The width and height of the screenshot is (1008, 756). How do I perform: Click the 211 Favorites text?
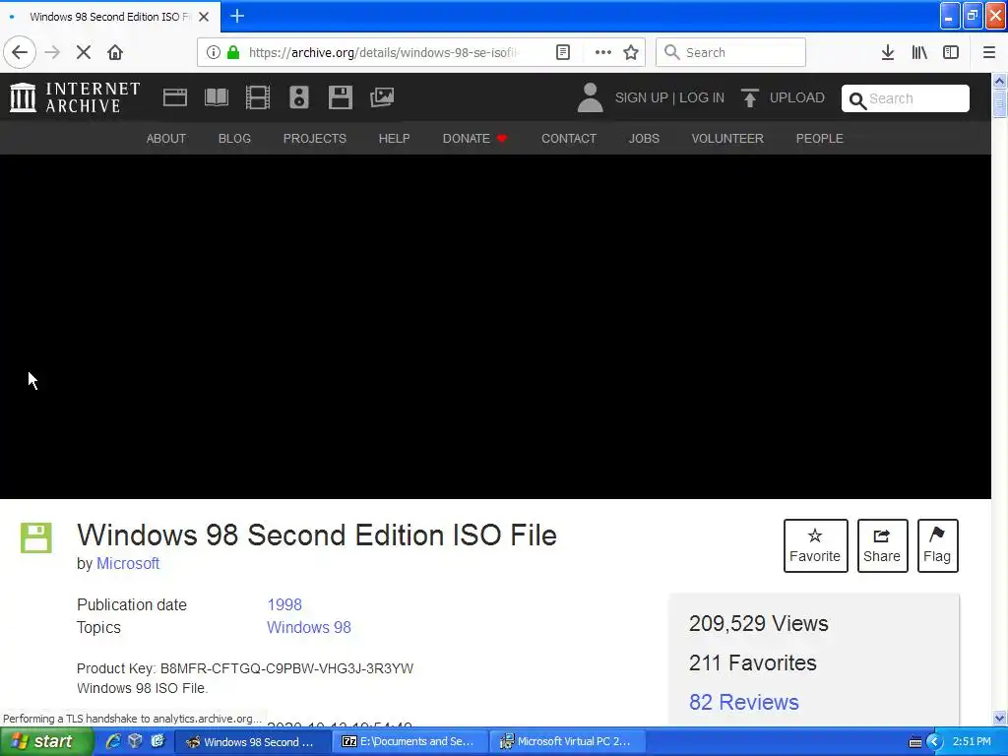[x=752, y=662]
